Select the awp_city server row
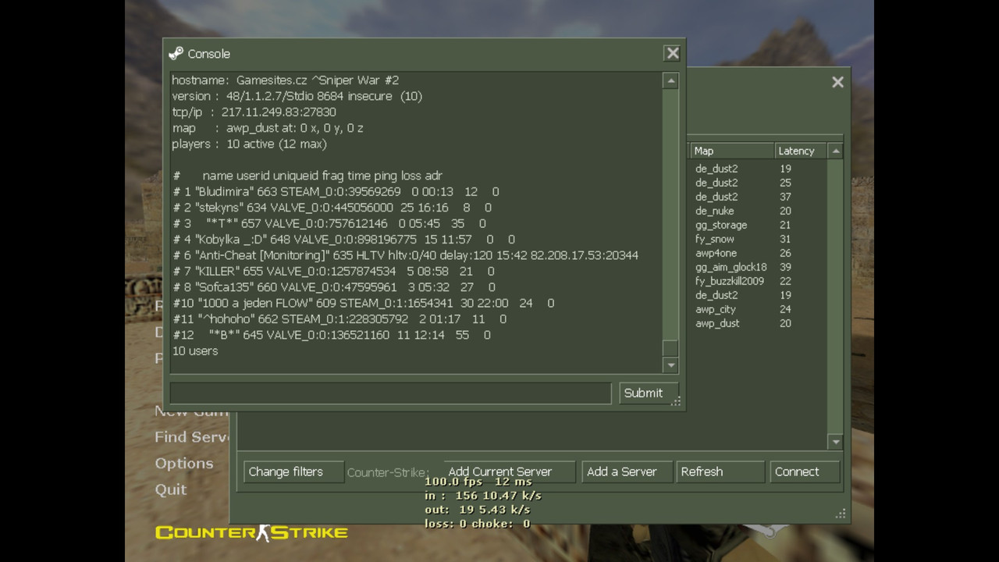 (x=757, y=309)
